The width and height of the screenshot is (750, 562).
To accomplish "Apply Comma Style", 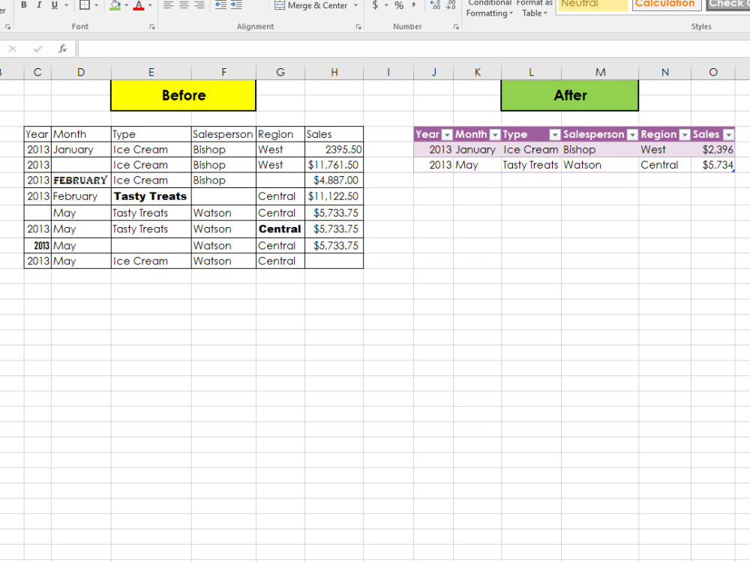I will tap(413, 5).
